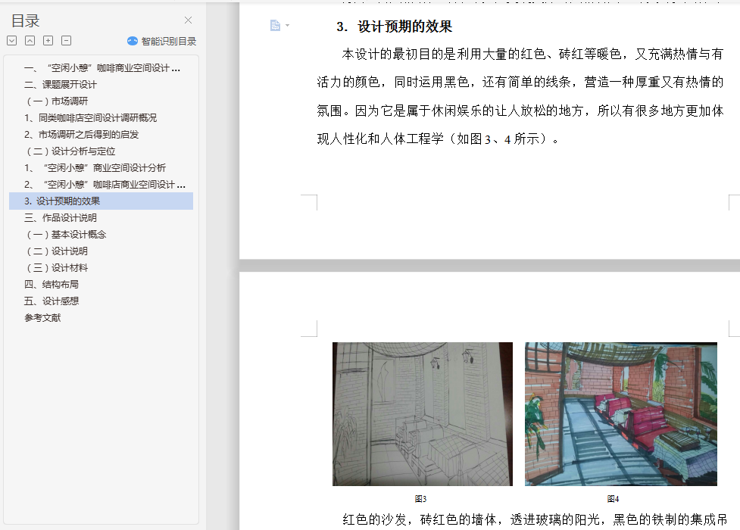
Task: Click the expand-all levels down-arrow icon
Action: point(12,41)
